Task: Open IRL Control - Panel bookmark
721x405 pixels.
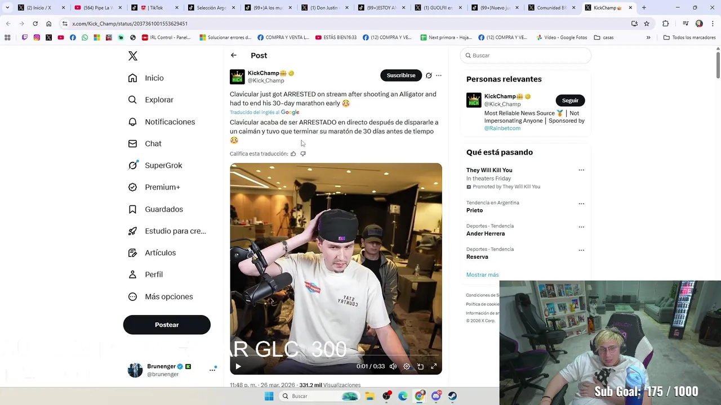Action: (x=166, y=38)
